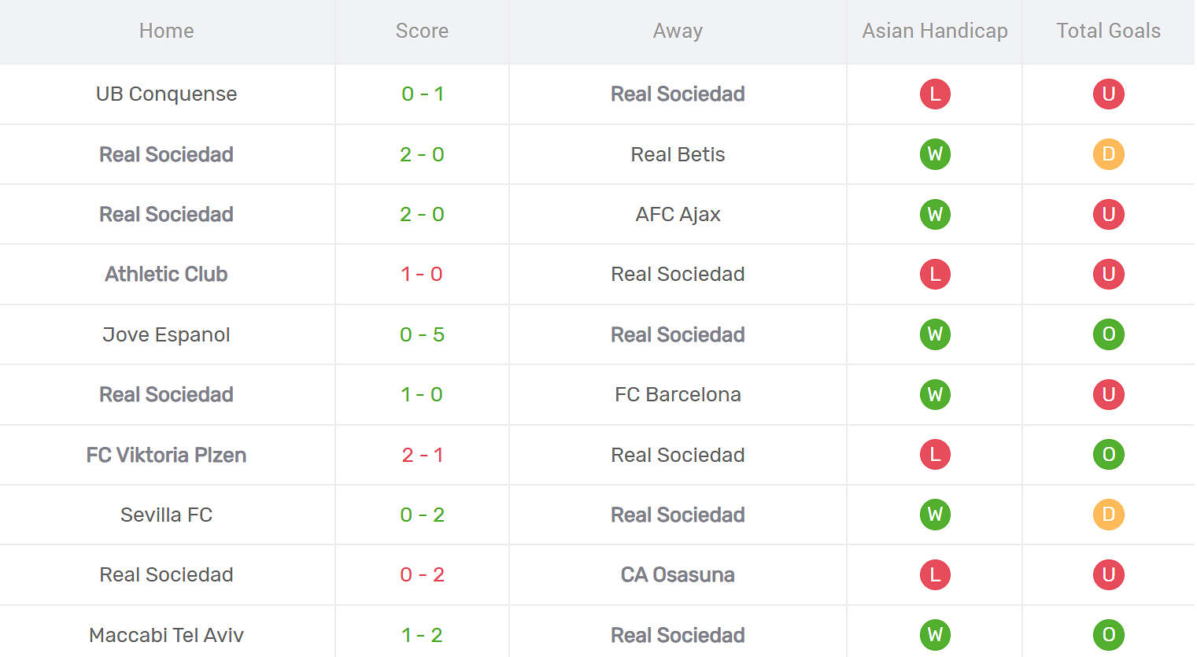Screen dimensions: 1197x657
Task: Open the Athletic Club team link
Action: pos(166,274)
